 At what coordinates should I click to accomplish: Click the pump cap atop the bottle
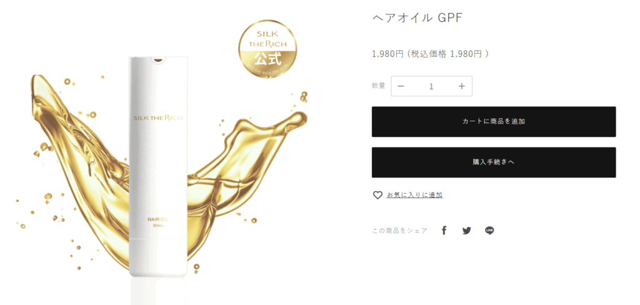click(158, 59)
